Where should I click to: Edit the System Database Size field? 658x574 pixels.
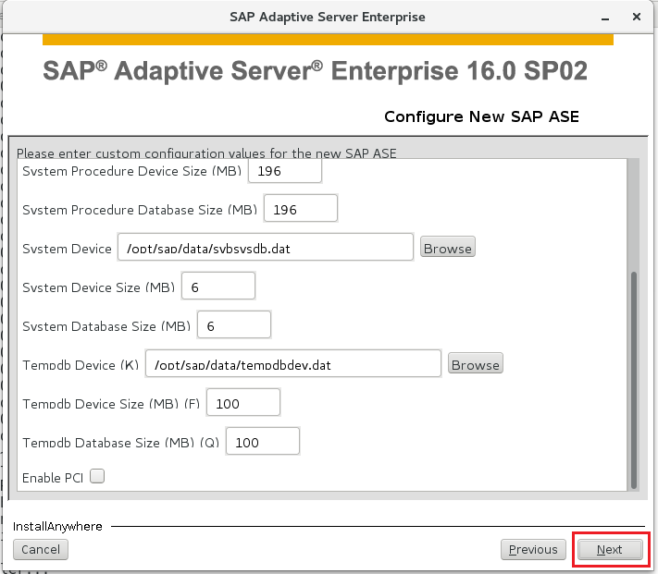(234, 325)
